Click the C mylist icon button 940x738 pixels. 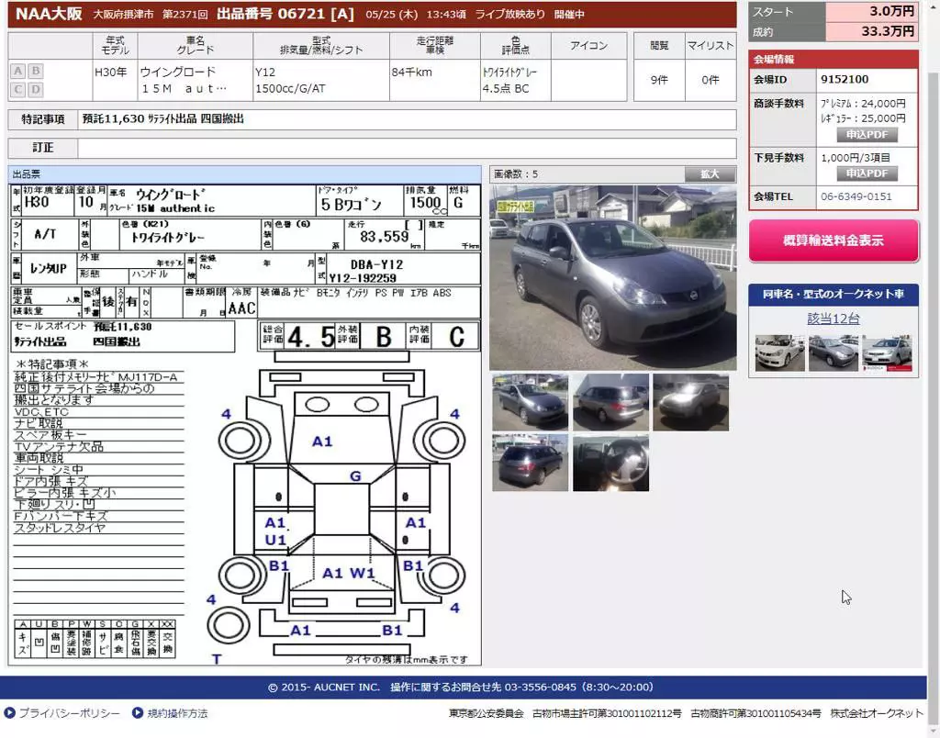tap(18, 89)
